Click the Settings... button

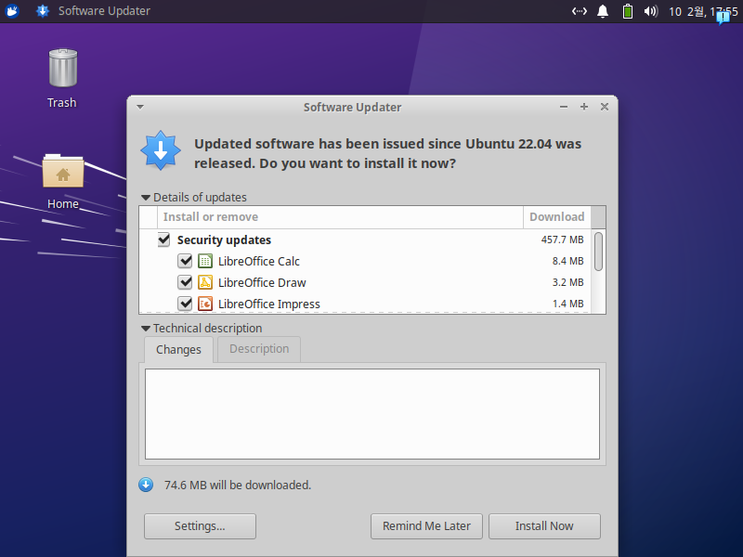[x=200, y=526]
